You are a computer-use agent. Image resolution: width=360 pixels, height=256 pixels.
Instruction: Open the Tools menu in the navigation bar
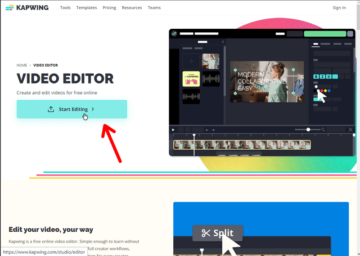point(65,8)
